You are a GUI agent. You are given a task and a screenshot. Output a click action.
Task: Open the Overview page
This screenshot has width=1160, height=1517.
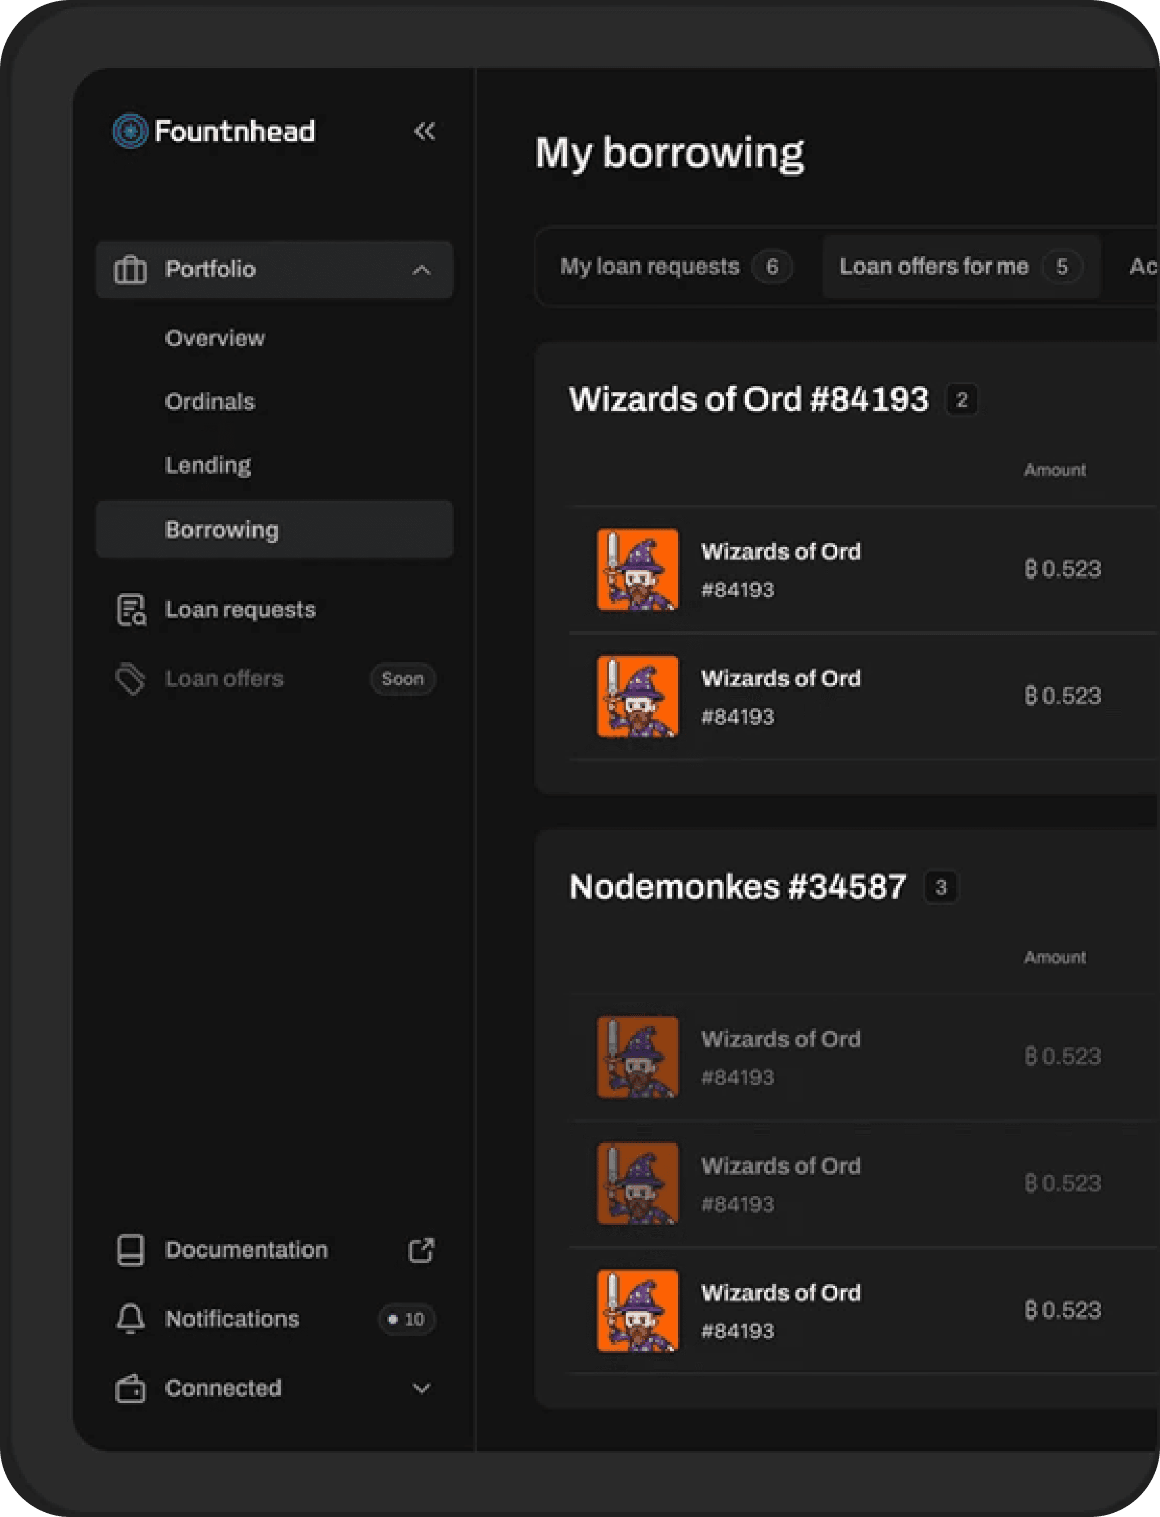click(215, 339)
